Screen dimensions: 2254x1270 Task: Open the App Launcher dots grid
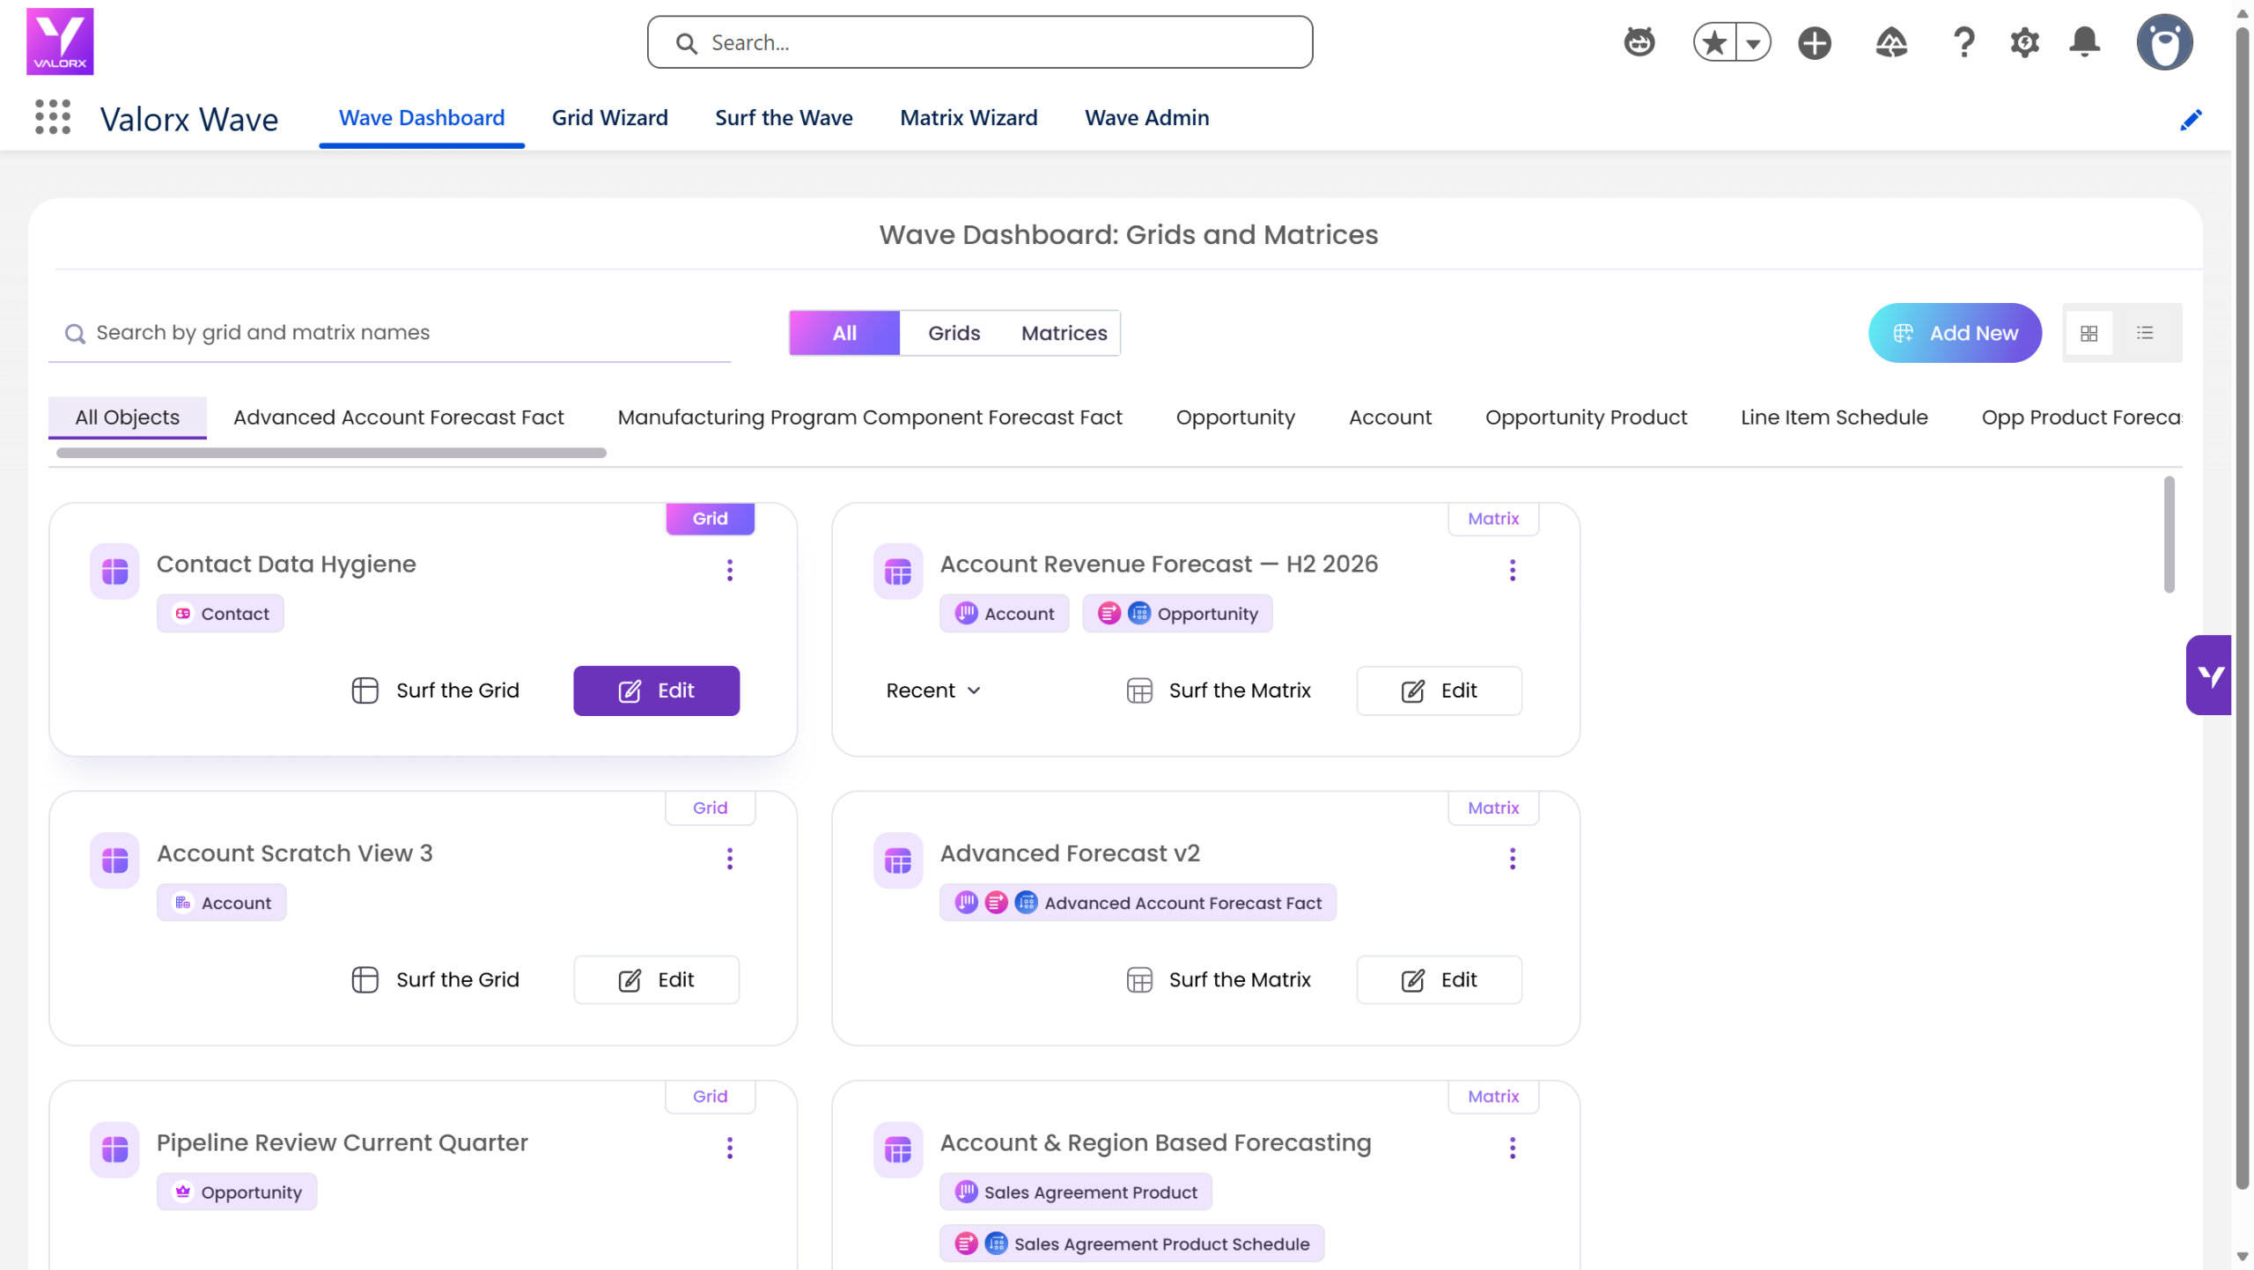click(53, 117)
